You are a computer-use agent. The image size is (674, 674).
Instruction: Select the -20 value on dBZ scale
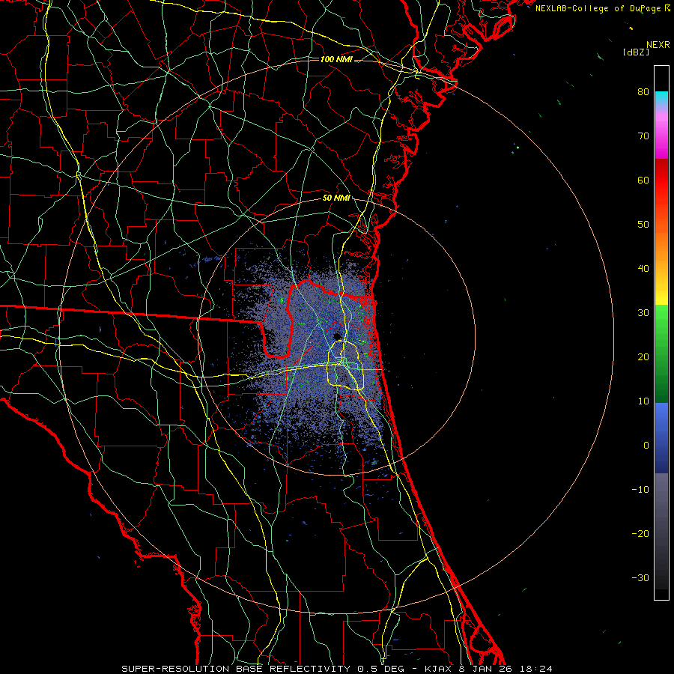click(640, 534)
